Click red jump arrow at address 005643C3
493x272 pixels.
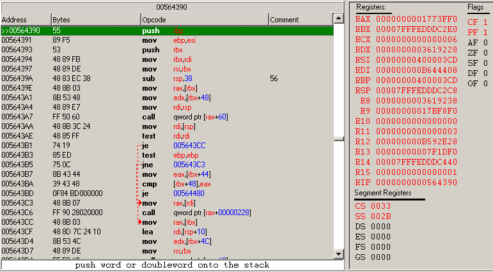138,202
